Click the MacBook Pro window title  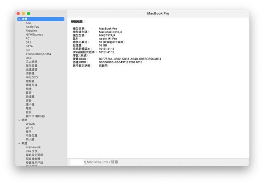[x=158, y=14]
